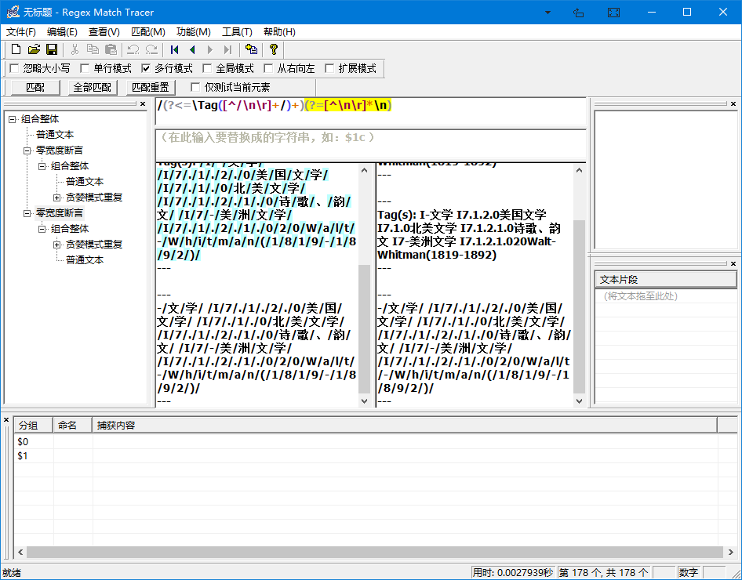Viewport: 742px width, 580px height.
Task: Close the regex tree panel with X
Action: click(143, 103)
